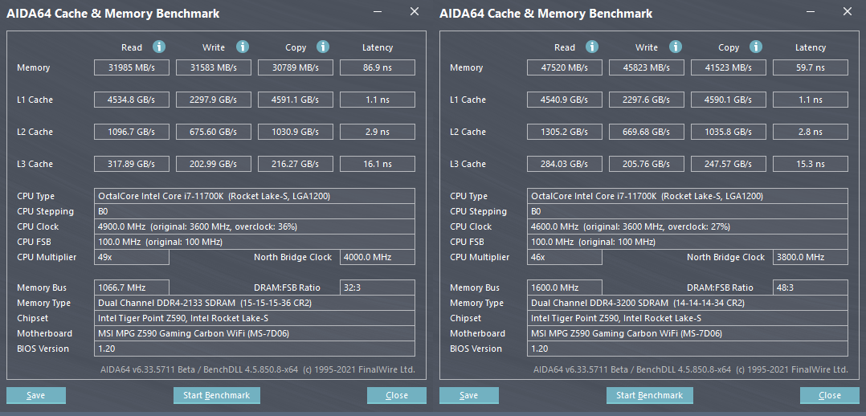Select L2 latency 2.9 ns
This screenshot has height=416, width=866.
pyautogui.click(x=378, y=132)
